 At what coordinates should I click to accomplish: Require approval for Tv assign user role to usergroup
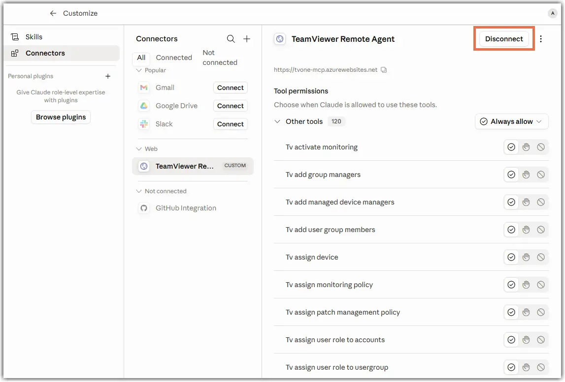(526, 368)
